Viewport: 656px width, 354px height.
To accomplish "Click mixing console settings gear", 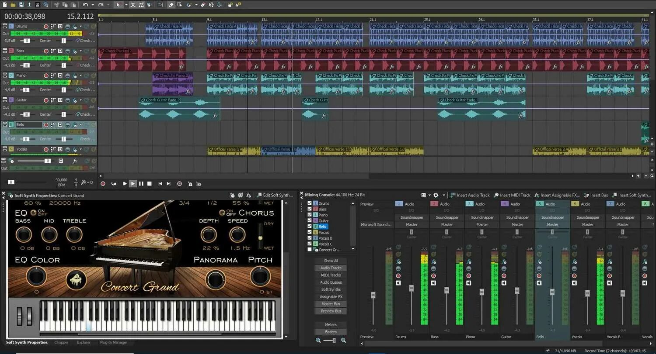I will [436, 195].
